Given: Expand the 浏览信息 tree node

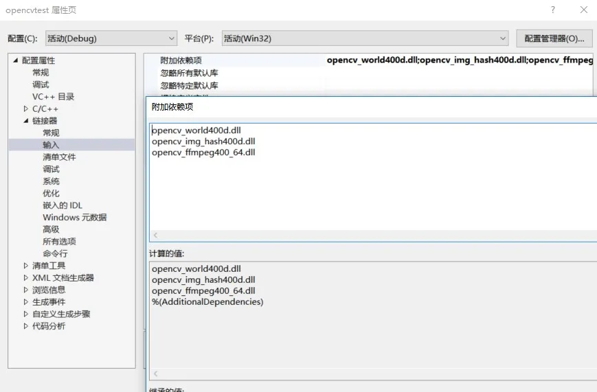Looking at the screenshot, I should [x=26, y=290].
